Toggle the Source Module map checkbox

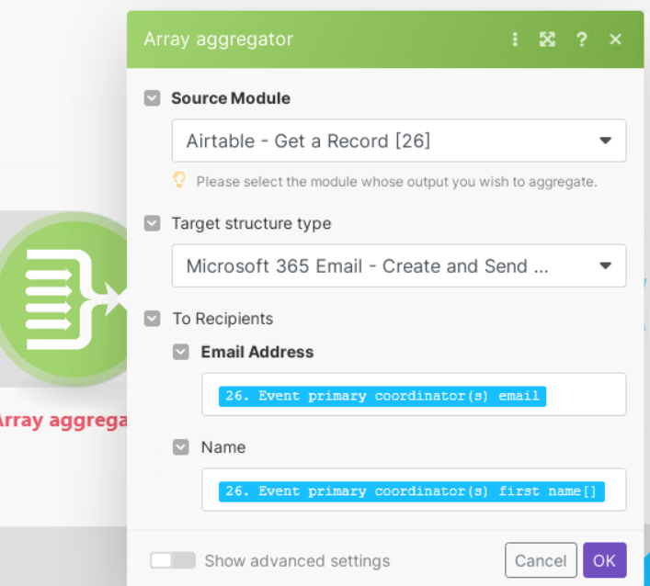pos(152,98)
